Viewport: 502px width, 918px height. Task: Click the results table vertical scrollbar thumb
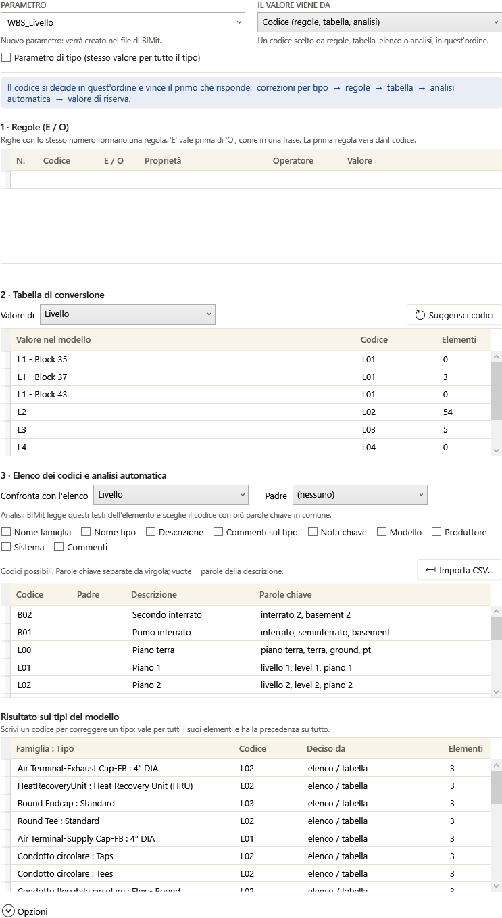497,786
